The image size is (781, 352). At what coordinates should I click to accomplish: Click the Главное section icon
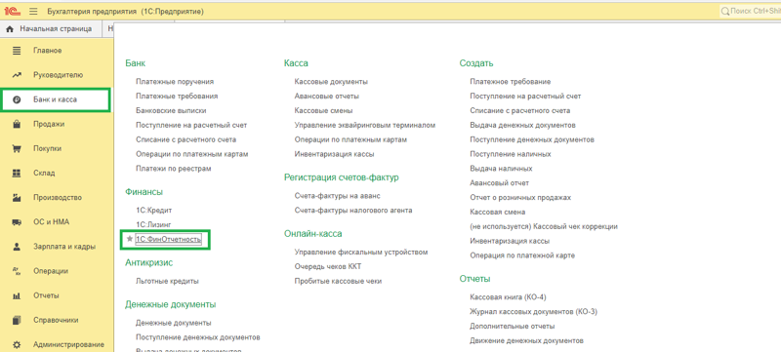[x=17, y=50]
